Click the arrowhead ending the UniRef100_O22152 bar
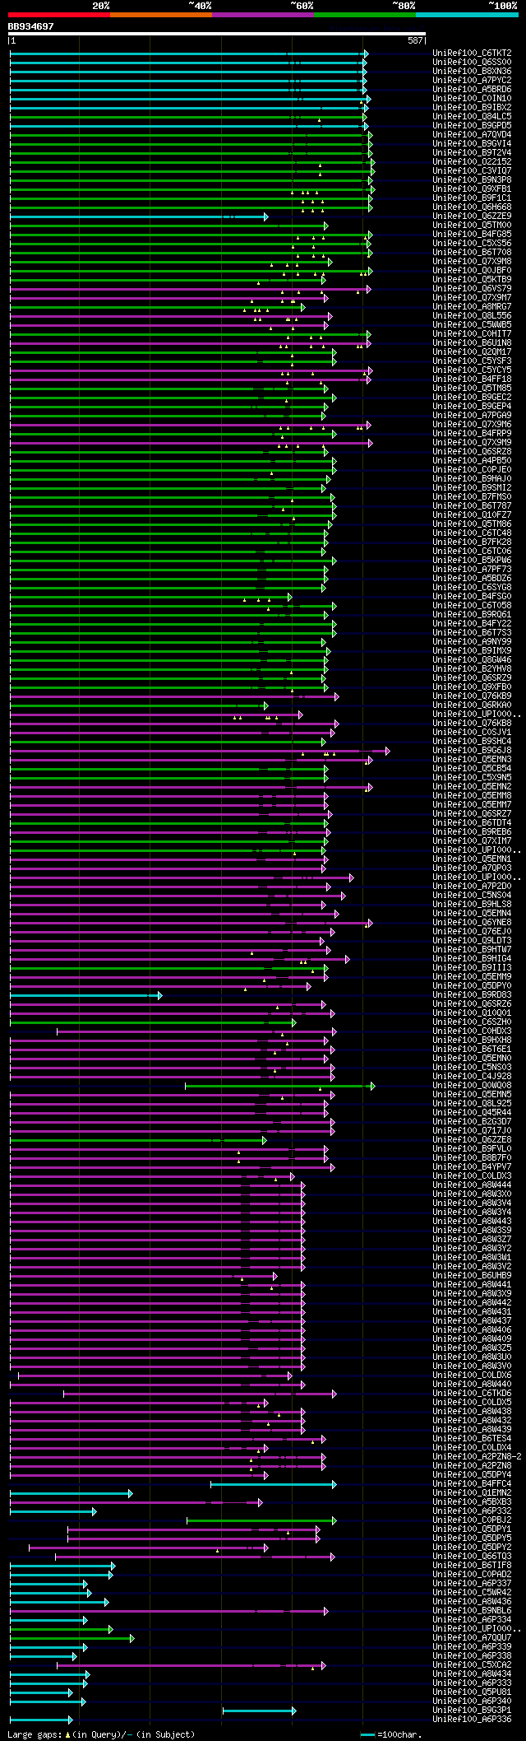This screenshot has width=526, height=1741. pyautogui.click(x=372, y=162)
